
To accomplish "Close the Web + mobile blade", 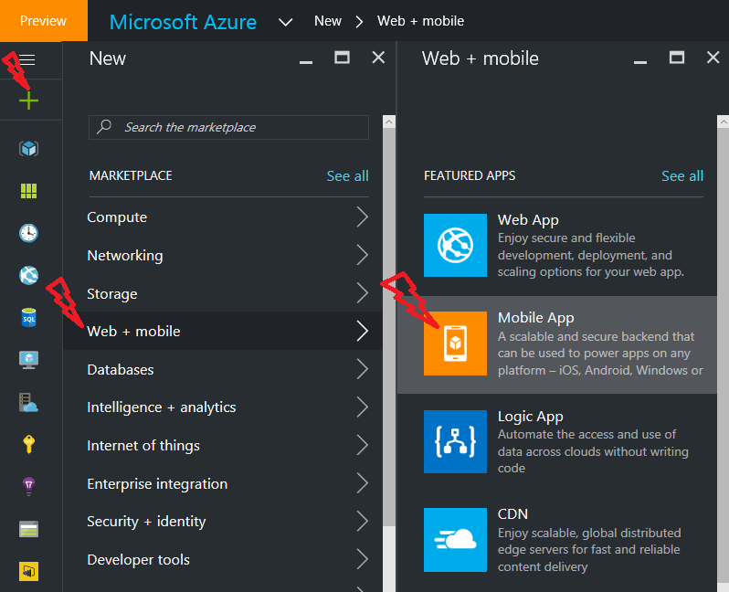I will [713, 58].
